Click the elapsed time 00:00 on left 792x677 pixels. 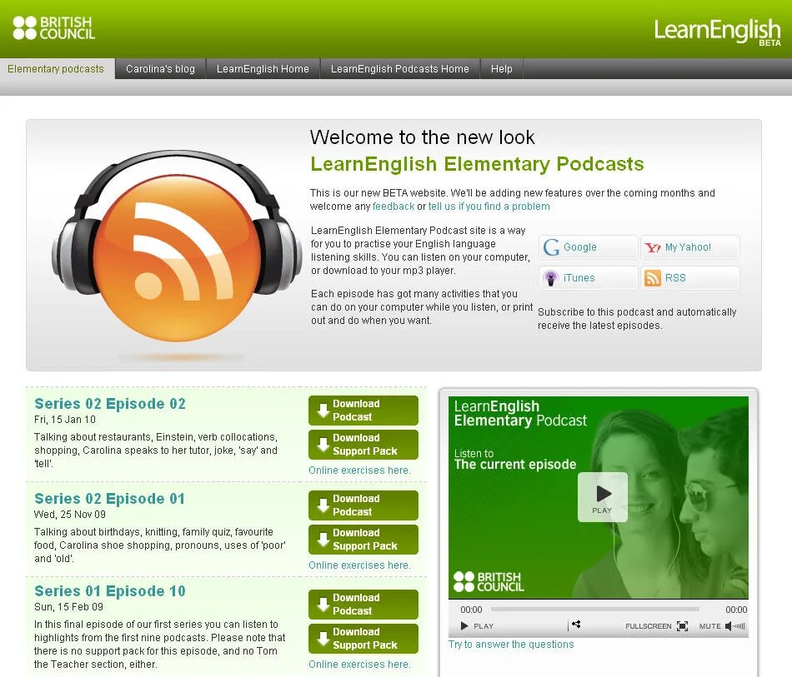pyautogui.click(x=471, y=610)
